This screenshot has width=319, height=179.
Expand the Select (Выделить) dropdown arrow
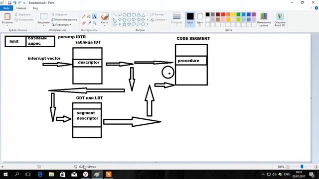(x=43, y=25)
